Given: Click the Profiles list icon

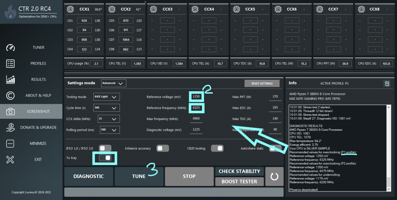Looking at the screenshot, I should pyautogui.click(x=10, y=63).
